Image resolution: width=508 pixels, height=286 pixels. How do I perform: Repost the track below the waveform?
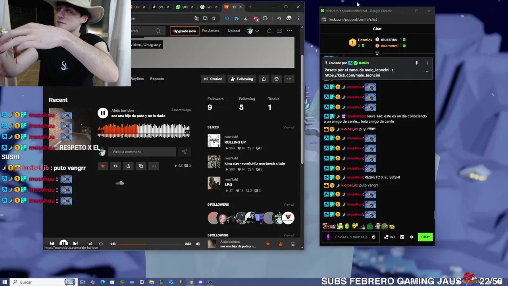[x=115, y=166]
